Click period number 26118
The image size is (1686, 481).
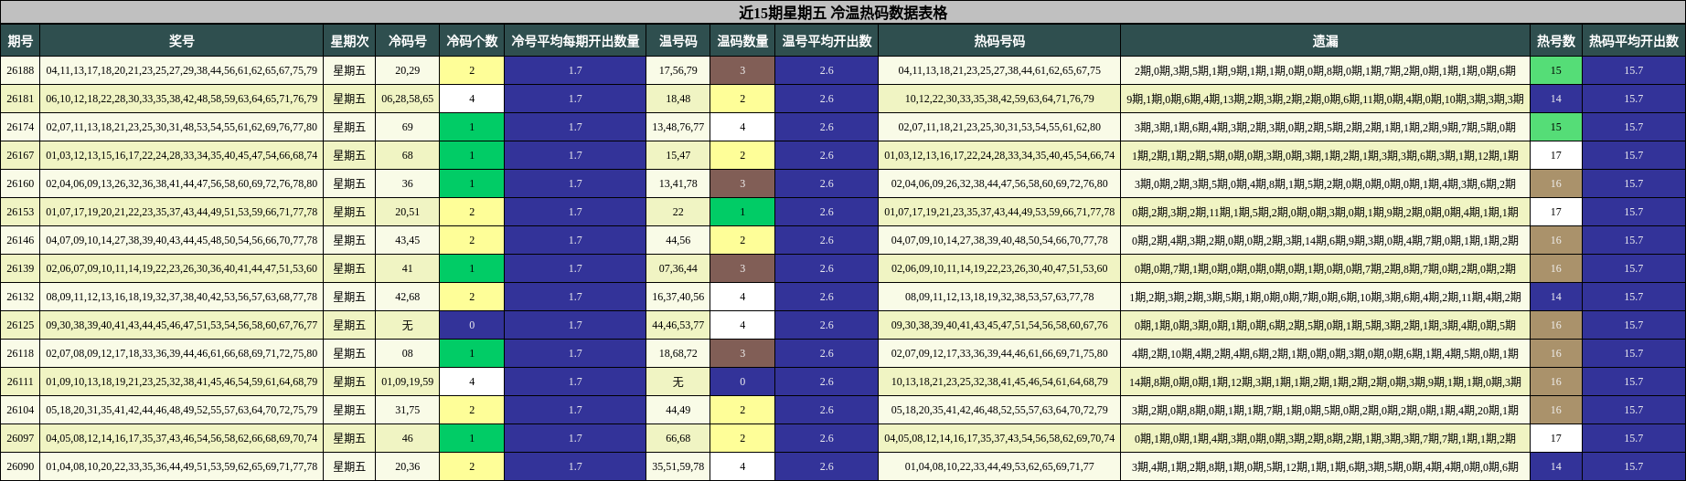point(20,353)
